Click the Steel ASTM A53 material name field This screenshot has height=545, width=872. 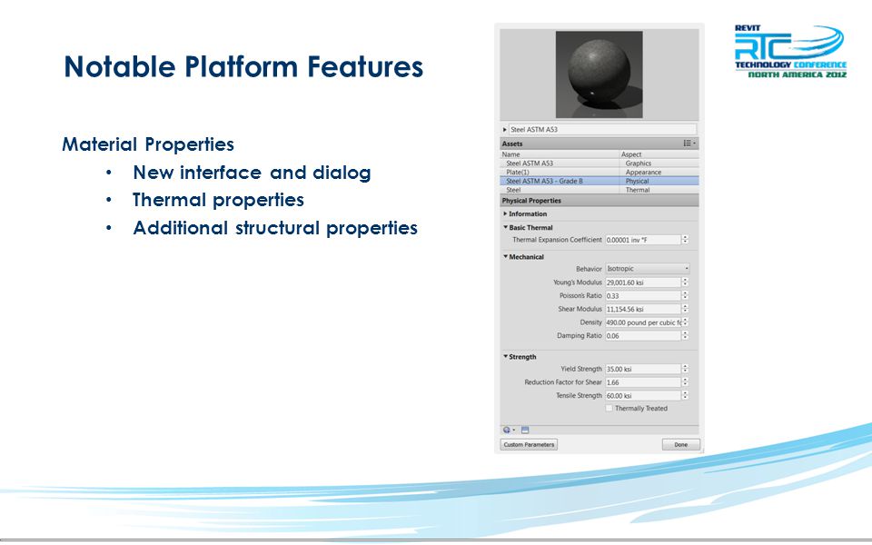602,130
